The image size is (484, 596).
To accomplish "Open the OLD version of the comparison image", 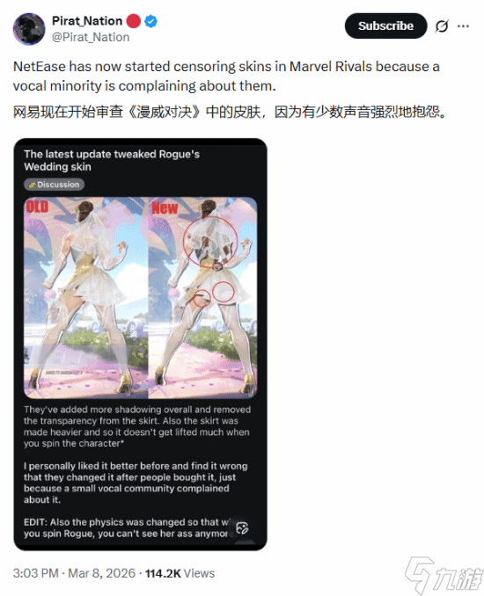I will point(85,298).
